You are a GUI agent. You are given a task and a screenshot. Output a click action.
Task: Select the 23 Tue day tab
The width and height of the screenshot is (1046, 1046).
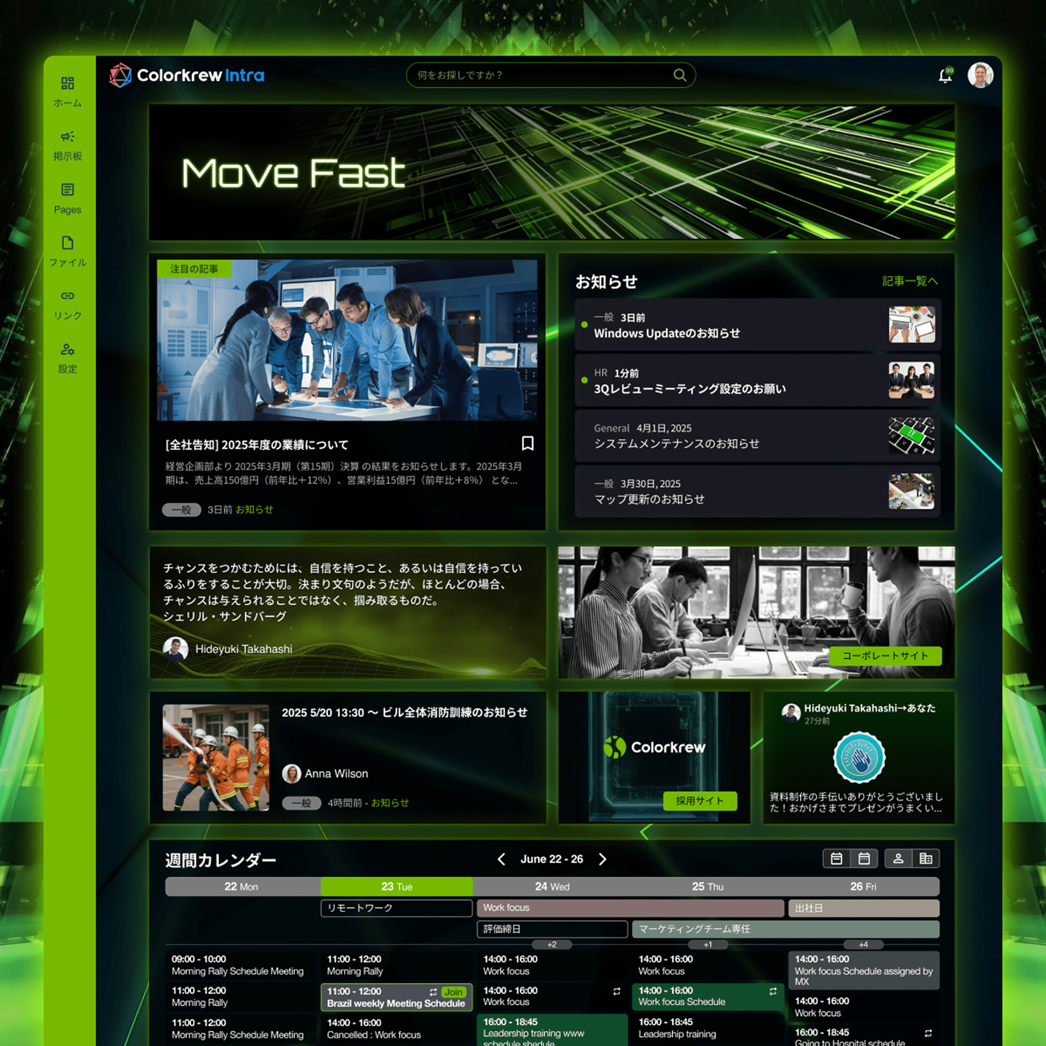point(396,887)
